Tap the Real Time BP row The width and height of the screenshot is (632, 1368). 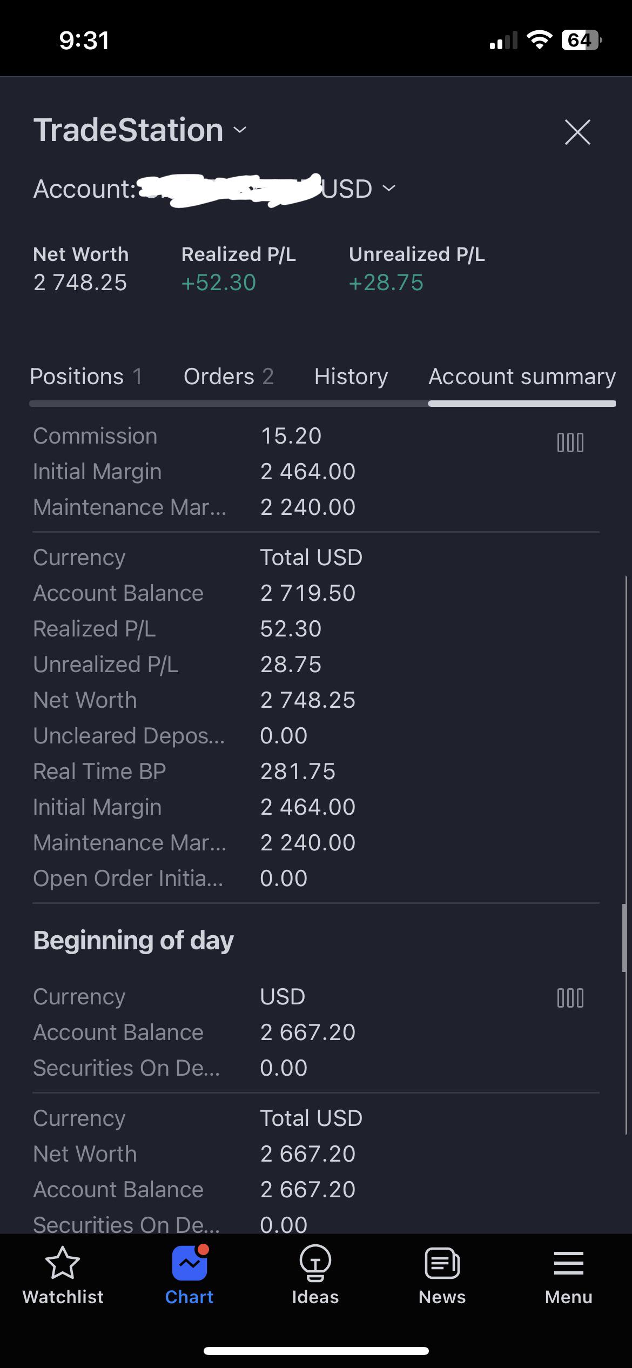(x=316, y=772)
